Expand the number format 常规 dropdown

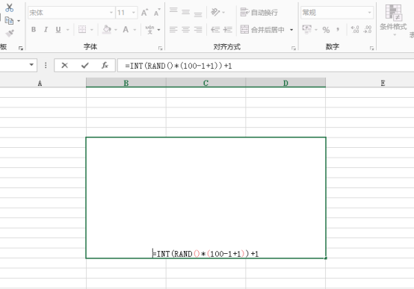[x=370, y=13]
